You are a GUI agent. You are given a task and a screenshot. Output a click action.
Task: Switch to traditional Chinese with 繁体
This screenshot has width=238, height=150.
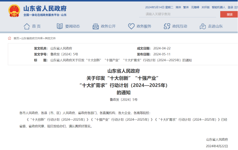click(x=186, y=7)
